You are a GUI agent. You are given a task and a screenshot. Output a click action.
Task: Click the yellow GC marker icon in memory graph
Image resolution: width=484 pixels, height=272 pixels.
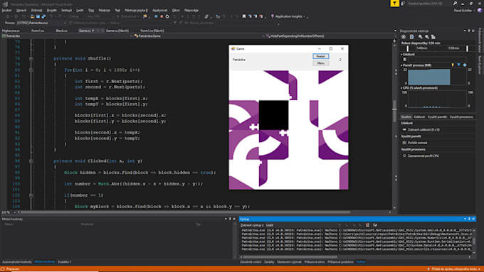pyautogui.click(x=453, y=65)
